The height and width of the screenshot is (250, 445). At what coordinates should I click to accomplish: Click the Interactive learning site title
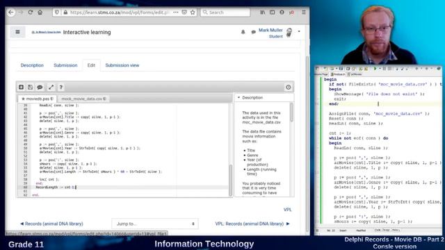coord(87,33)
